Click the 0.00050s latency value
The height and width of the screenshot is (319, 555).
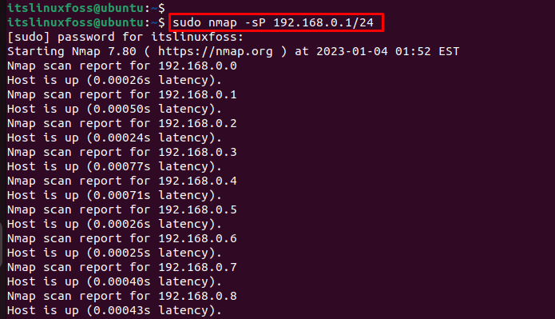pos(121,109)
